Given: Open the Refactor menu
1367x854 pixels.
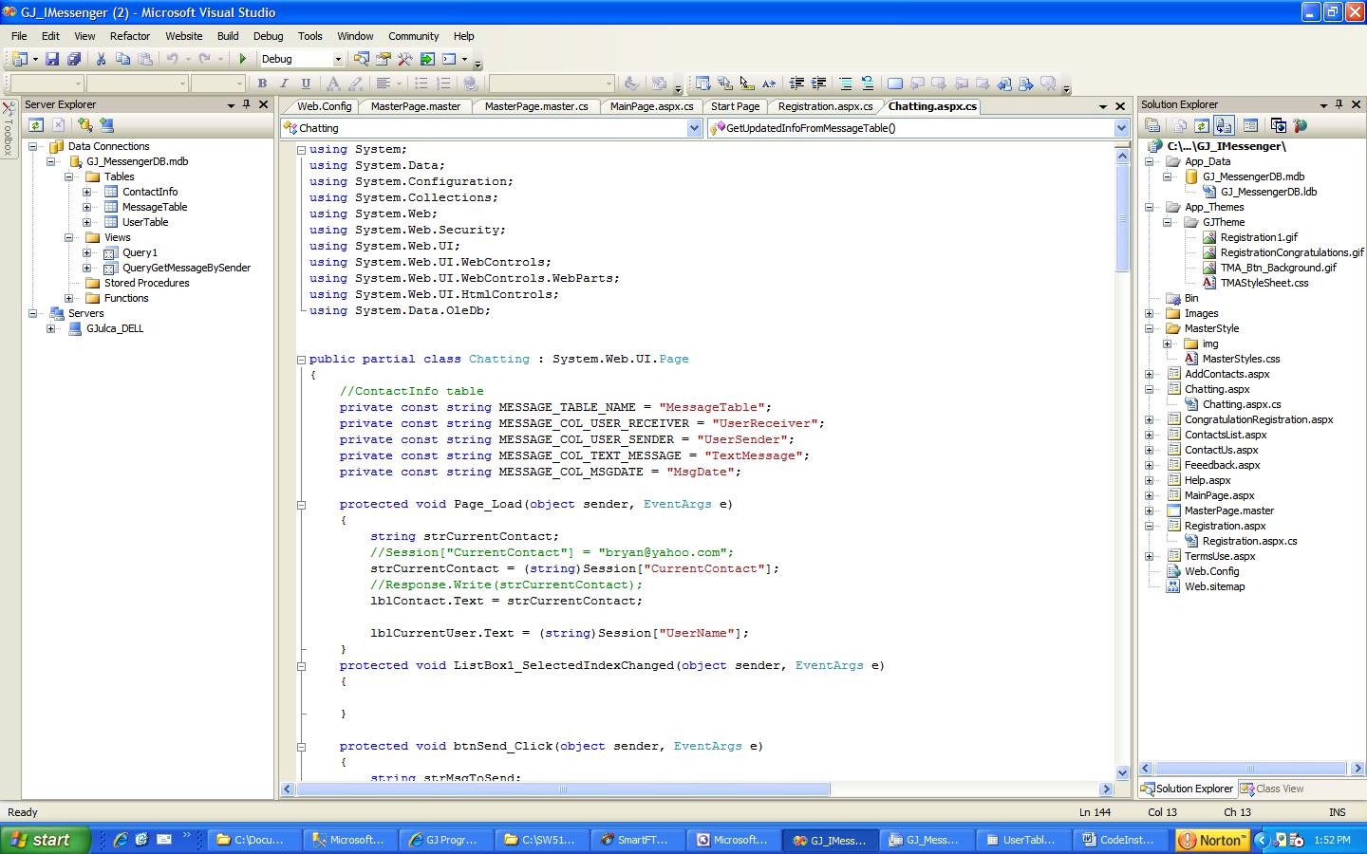Looking at the screenshot, I should coord(130,36).
